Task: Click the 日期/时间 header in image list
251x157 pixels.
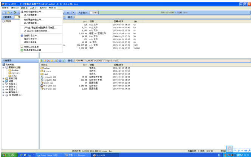Action: pyautogui.click(x=122, y=21)
